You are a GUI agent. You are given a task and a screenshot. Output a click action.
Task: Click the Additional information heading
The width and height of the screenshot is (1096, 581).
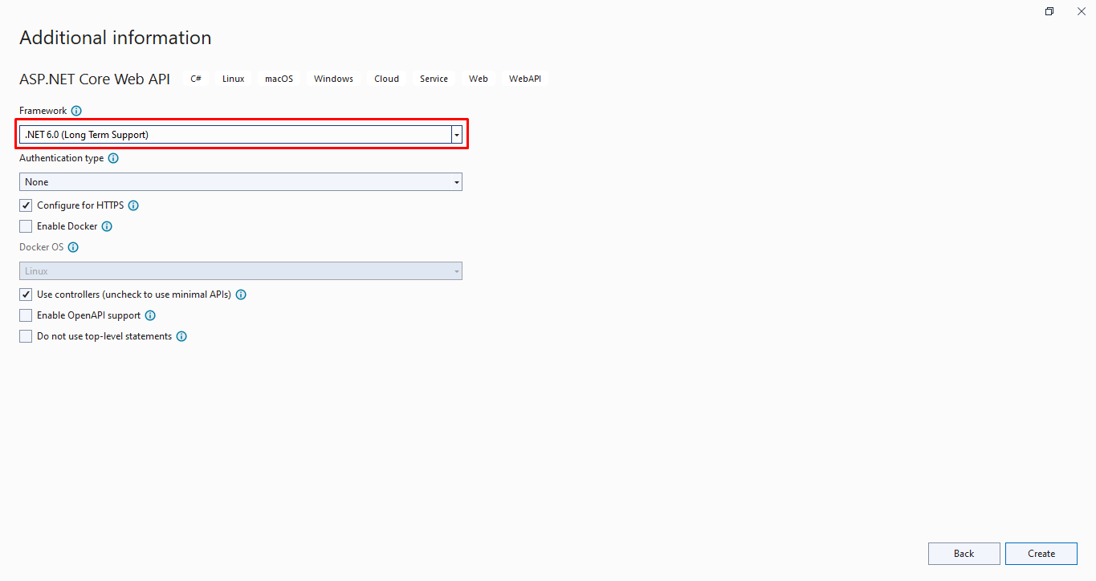(116, 38)
